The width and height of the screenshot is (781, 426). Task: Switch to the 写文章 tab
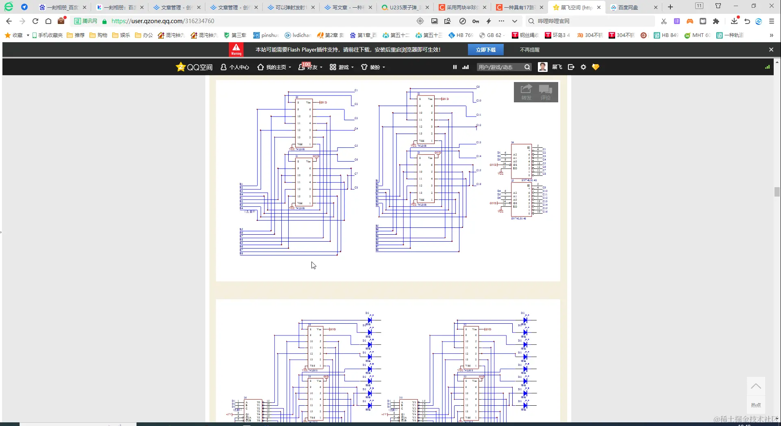click(x=348, y=7)
